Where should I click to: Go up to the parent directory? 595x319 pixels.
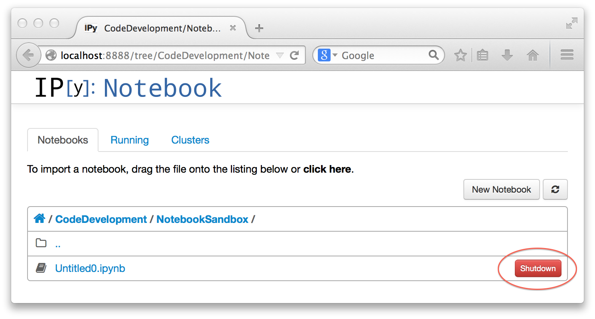58,244
